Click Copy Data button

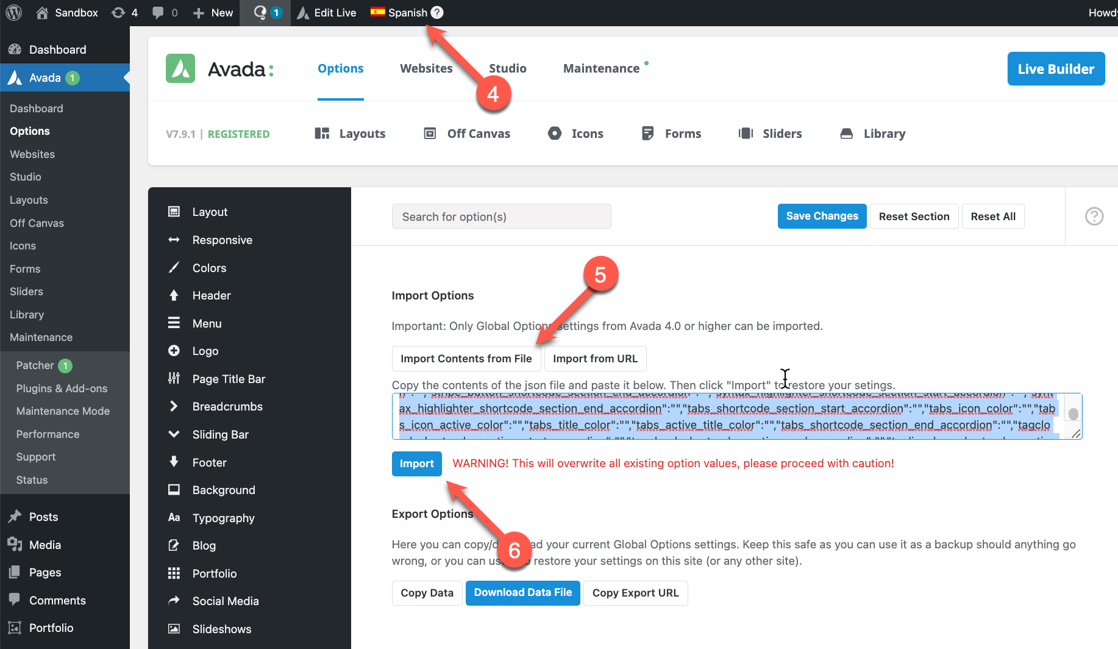coord(427,593)
